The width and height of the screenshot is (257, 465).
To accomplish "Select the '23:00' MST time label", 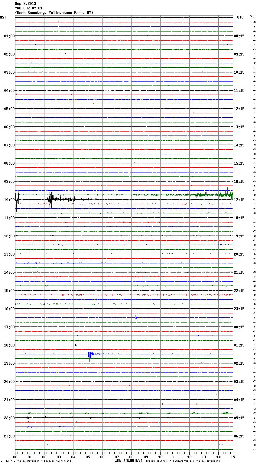I will point(9,436).
